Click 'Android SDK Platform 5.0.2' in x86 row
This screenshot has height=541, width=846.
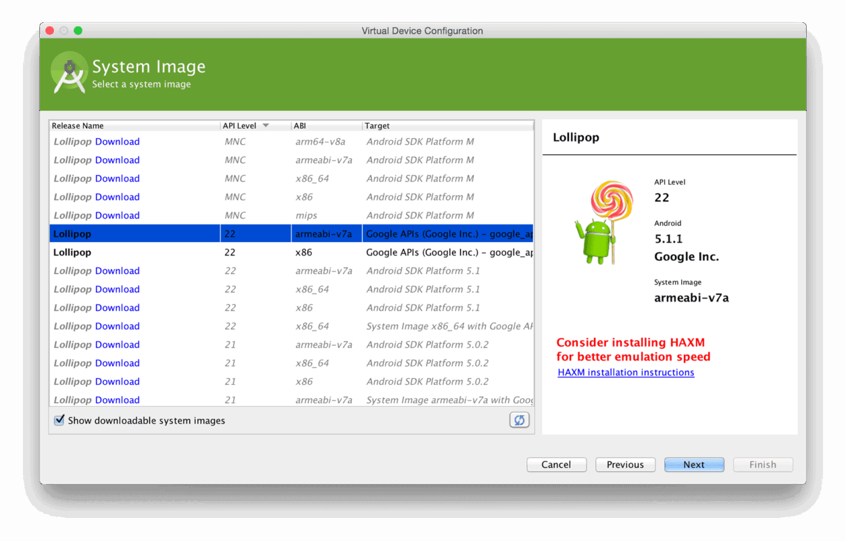tap(427, 381)
